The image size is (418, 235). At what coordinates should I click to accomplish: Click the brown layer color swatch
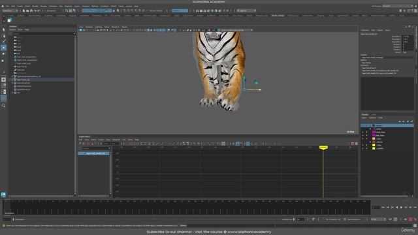(x=374, y=142)
